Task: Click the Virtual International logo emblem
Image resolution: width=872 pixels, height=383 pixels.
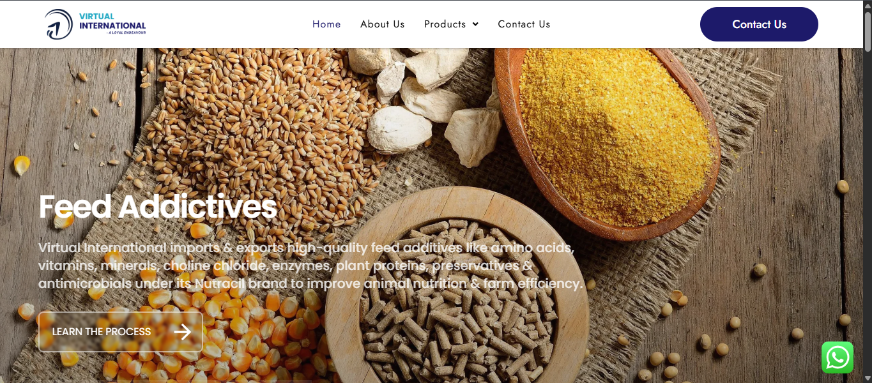Action: pos(59,24)
